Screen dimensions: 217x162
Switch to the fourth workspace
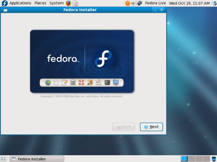(x=206, y=159)
